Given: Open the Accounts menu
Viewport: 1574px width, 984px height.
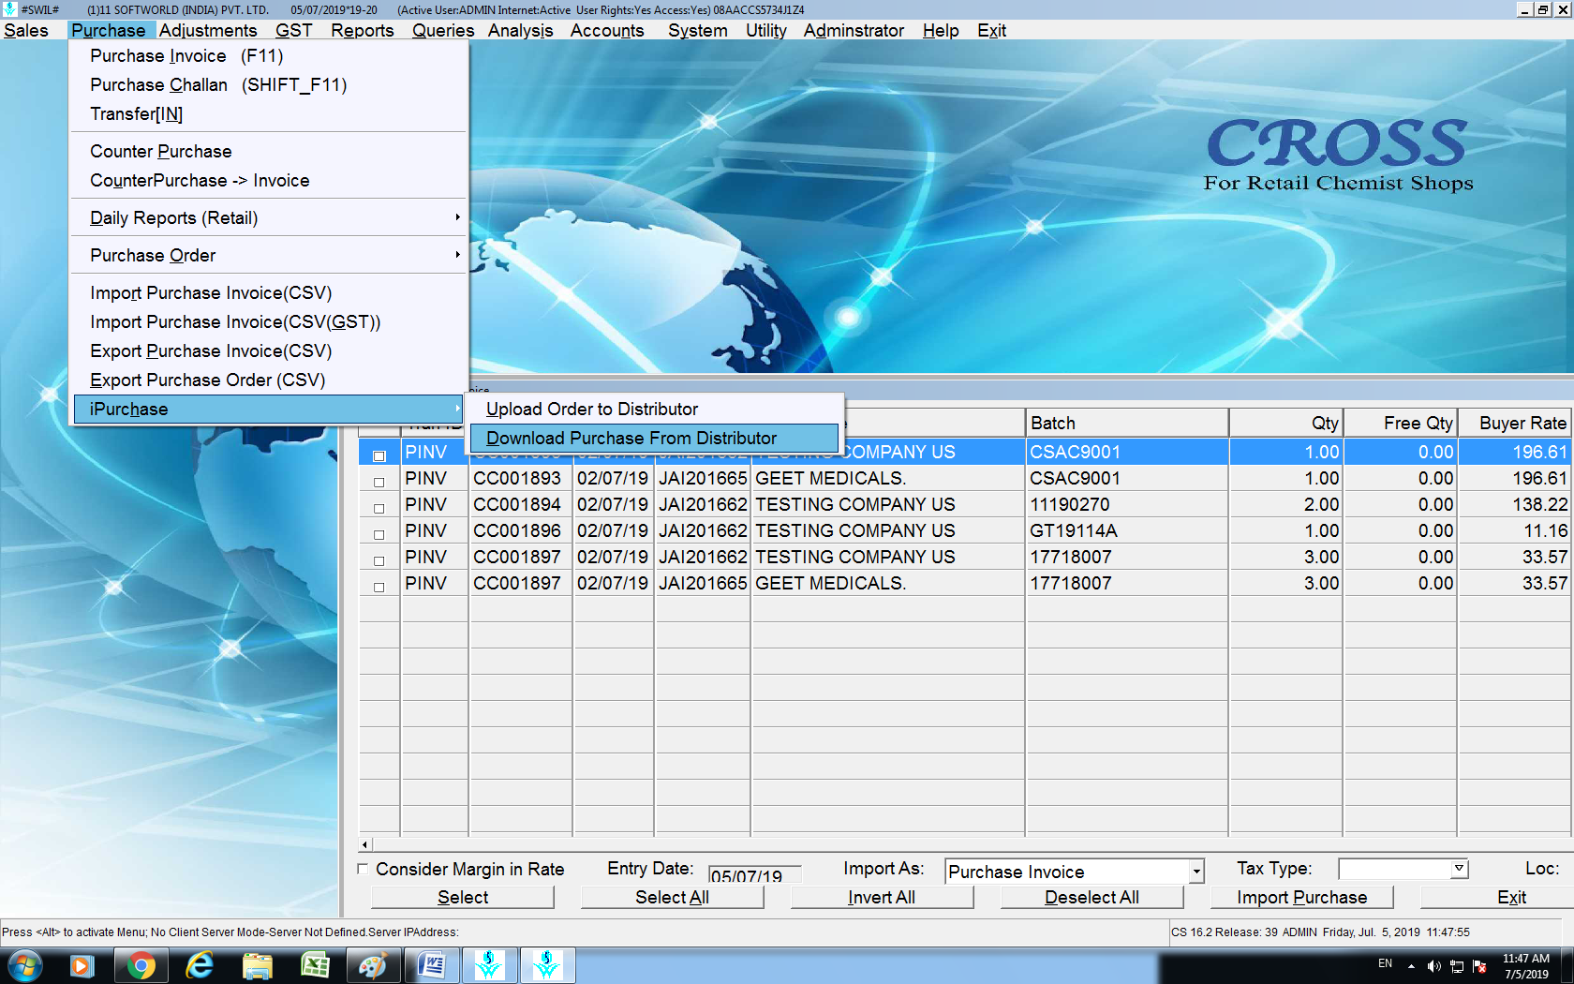Looking at the screenshot, I should pyautogui.click(x=607, y=30).
